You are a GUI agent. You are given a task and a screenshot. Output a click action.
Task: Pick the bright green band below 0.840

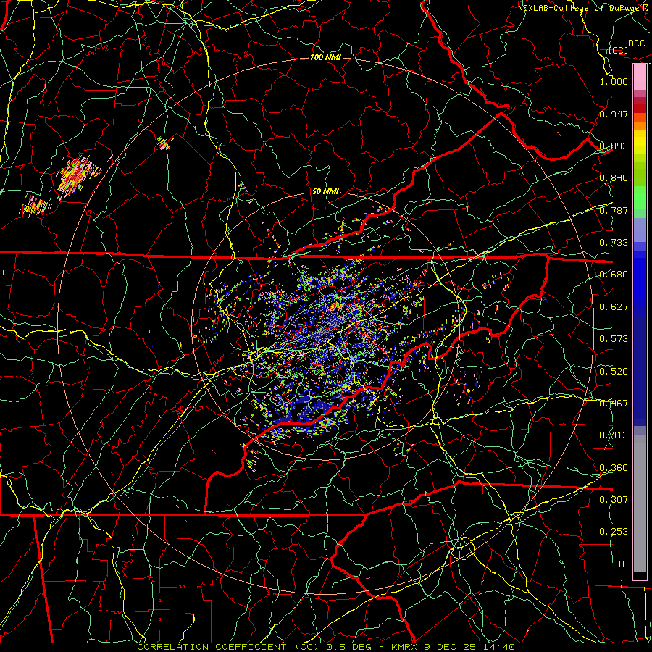(x=640, y=197)
